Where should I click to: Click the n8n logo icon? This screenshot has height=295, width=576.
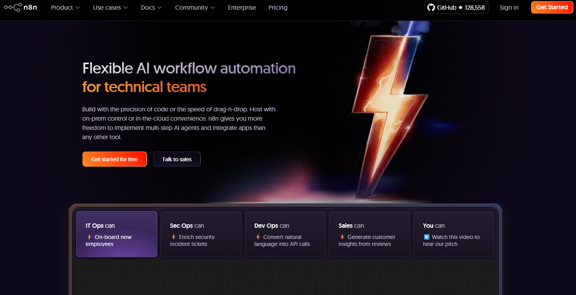click(x=13, y=7)
